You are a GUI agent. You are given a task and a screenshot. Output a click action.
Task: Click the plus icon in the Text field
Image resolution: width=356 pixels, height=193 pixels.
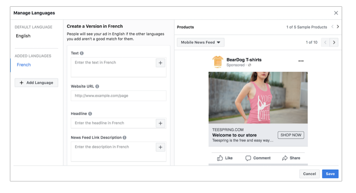[x=161, y=63]
